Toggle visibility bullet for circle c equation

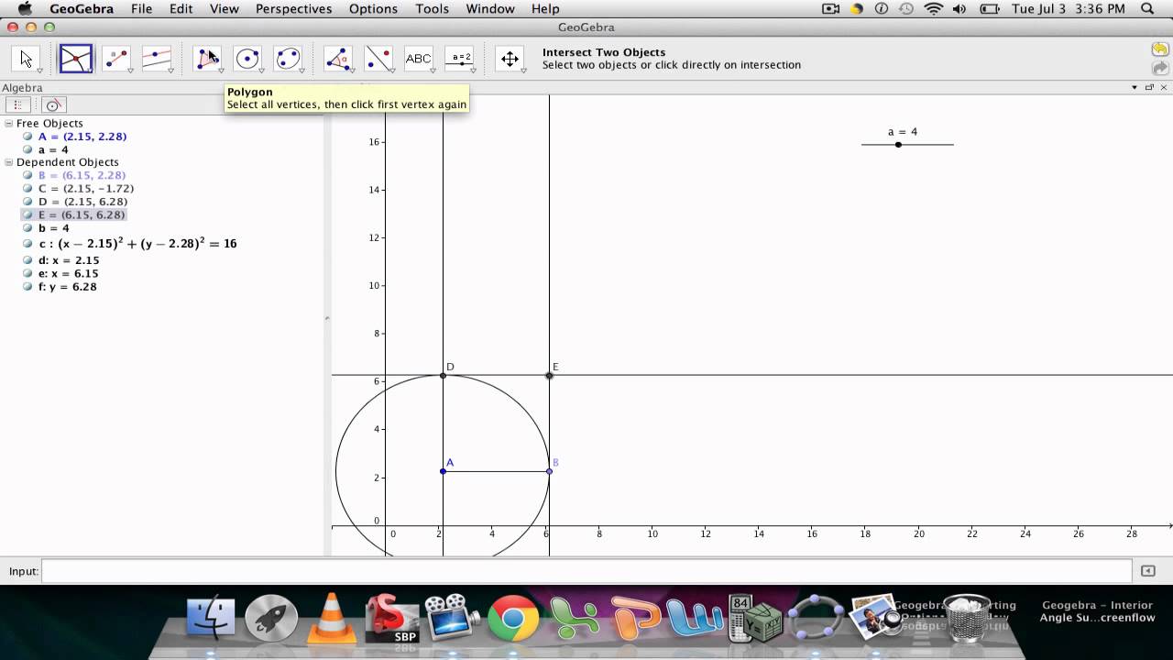(27, 245)
